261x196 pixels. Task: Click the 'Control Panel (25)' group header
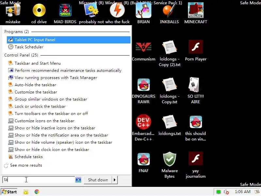click(x=21, y=55)
